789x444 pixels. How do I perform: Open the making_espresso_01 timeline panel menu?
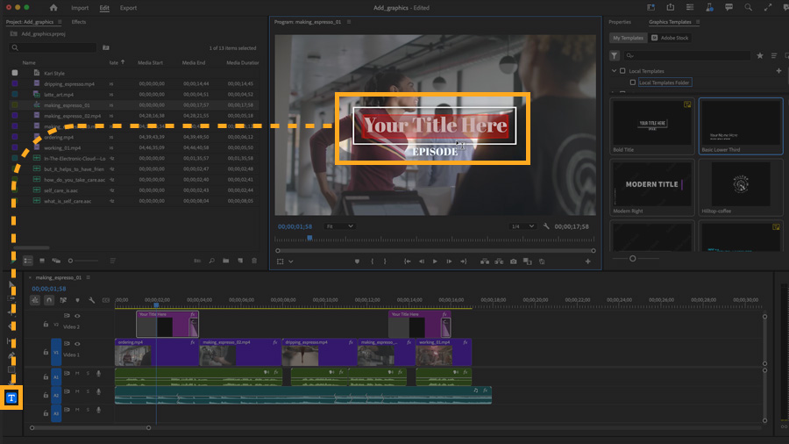pyautogui.click(x=89, y=277)
